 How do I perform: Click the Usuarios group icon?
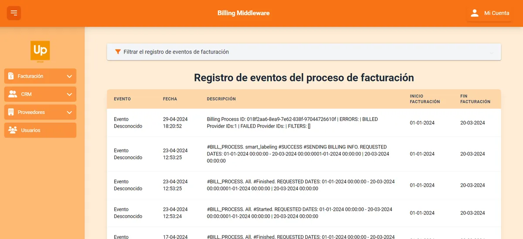(13, 130)
